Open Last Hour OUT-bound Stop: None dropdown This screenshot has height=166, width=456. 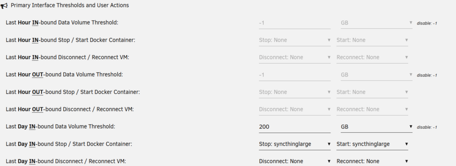click(x=295, y=92)
